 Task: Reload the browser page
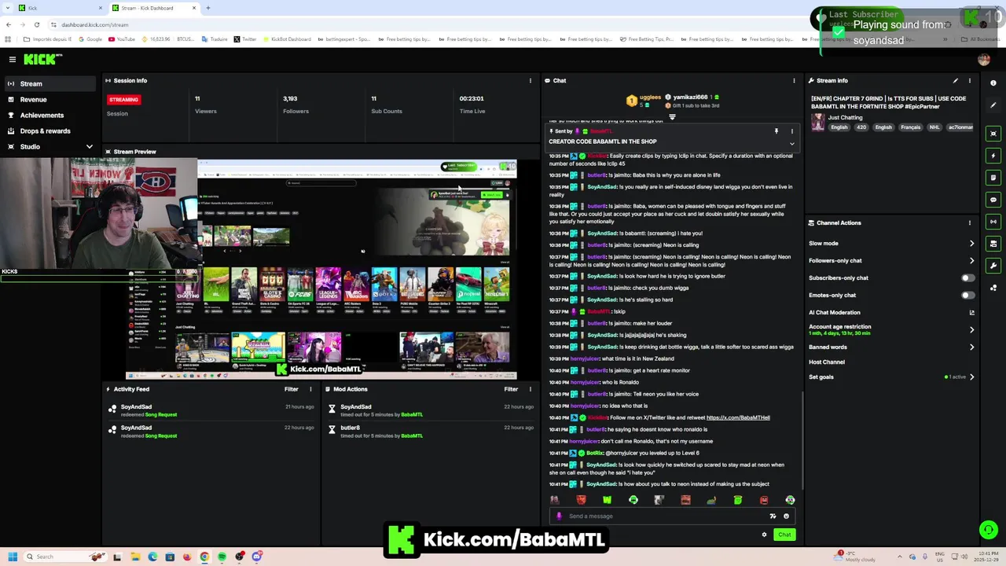tap(36, 24)
